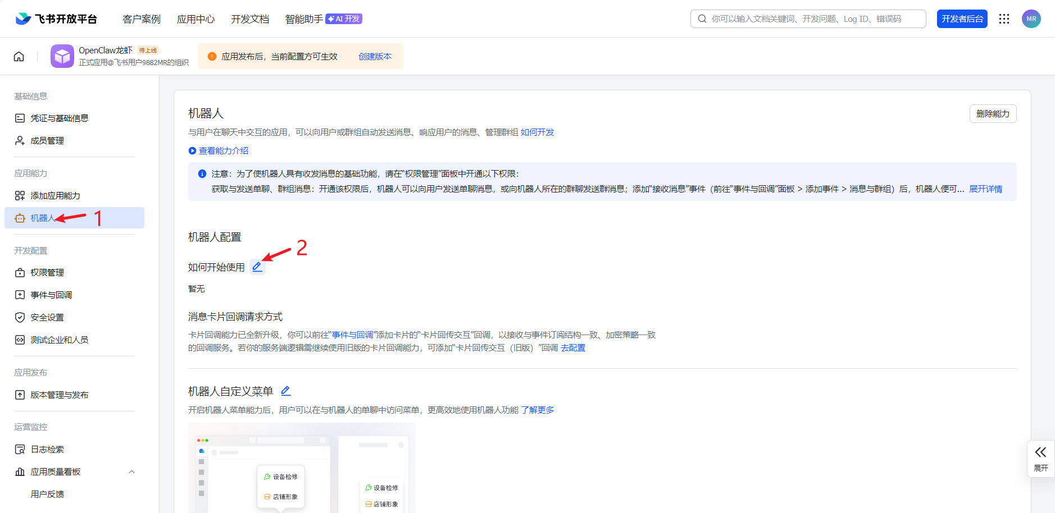Open 权限管理 in the sidebar
Image resolution: width=1055 pixels, height=513 pixels.
tap(47, 273)
